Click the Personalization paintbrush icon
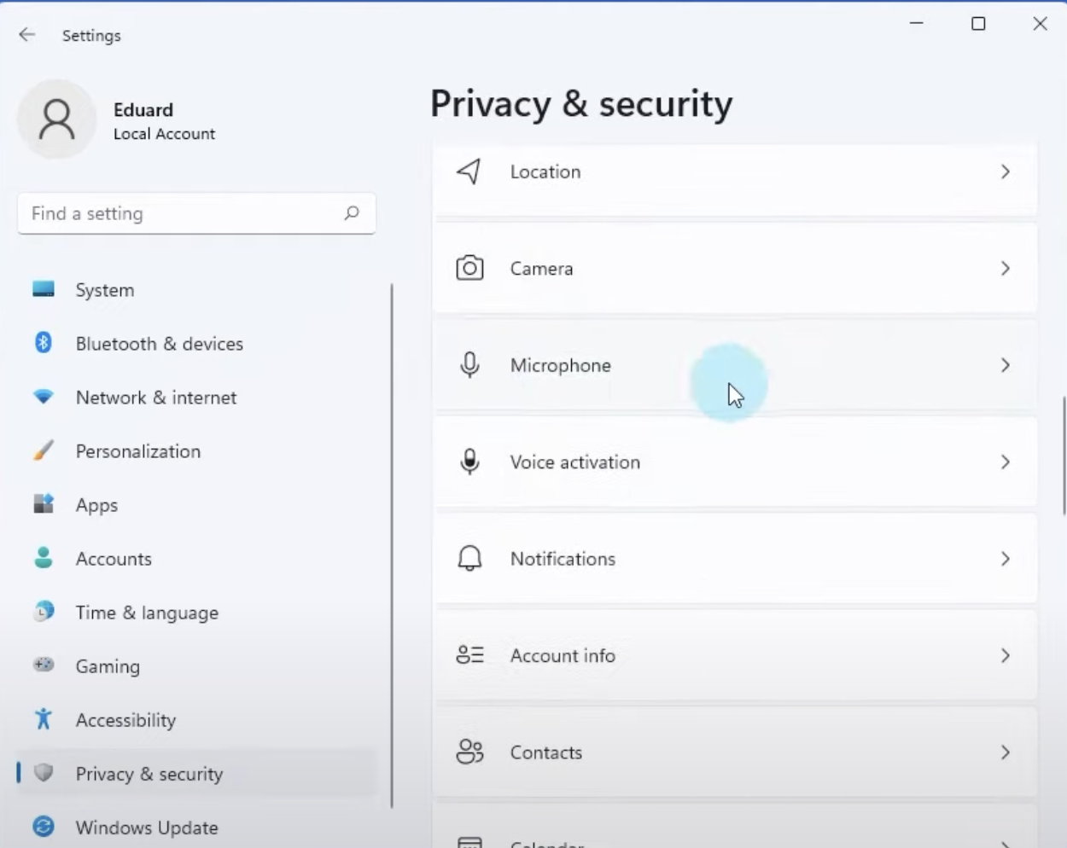 click(44, 450)
